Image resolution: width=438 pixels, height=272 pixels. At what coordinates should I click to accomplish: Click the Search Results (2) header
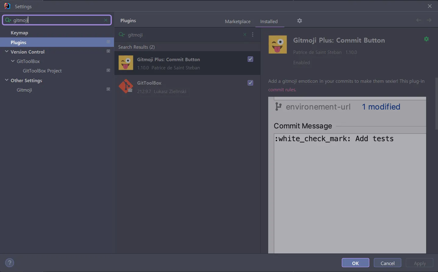click(x=137, y=47)
